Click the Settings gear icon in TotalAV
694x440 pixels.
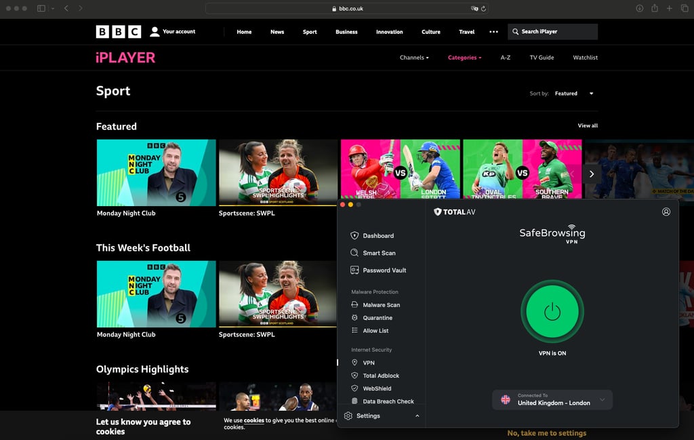point(348,416)
